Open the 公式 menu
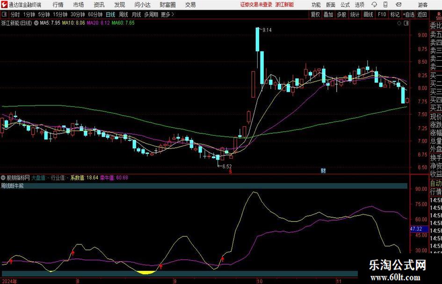442x284 pixels. click(345, 5)
